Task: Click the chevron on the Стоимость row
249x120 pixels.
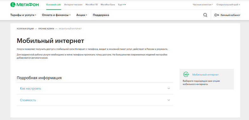Action: 169,100
